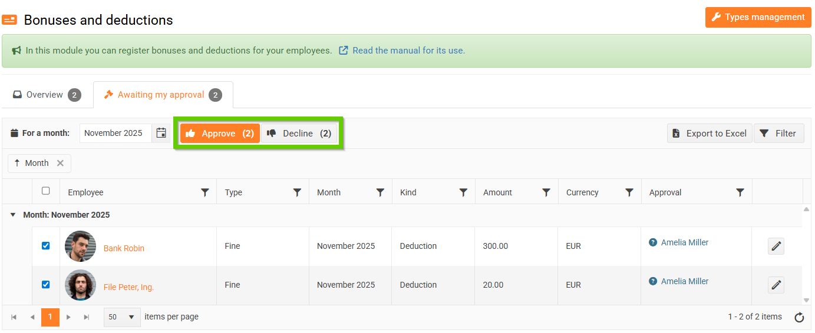Approve the two selected items

tap(220, 134)
